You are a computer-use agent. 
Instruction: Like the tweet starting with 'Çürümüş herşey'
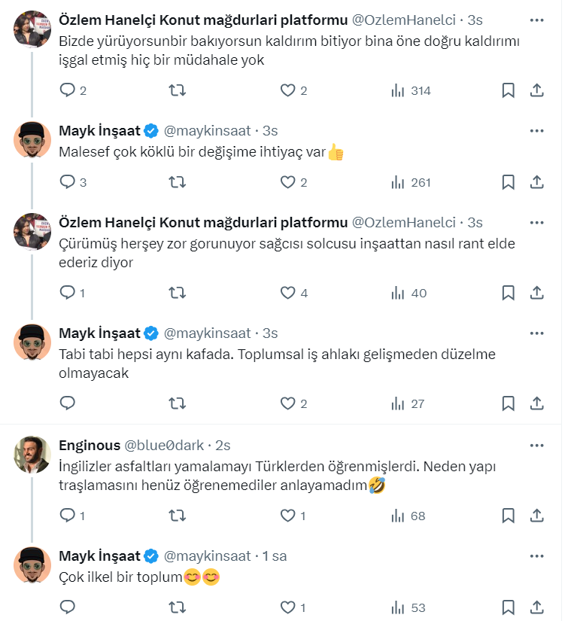point(287,293)
